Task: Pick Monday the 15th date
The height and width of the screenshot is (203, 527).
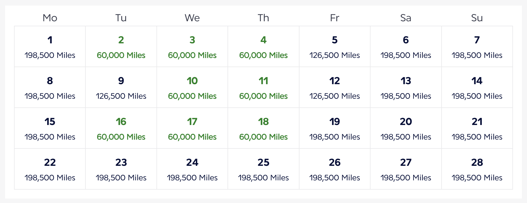Action: 50,128
